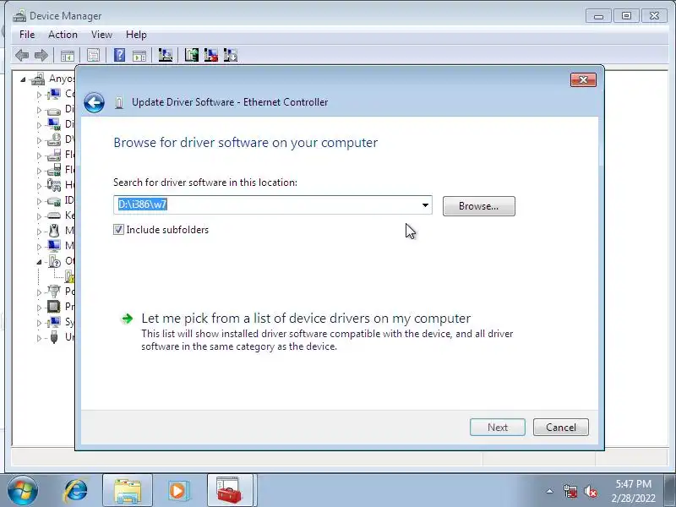Expand the DVD/CD-ROM drives node triangle
Viewport: 676px width, 507px height.
pyautogui.click(x=39, y=140)
